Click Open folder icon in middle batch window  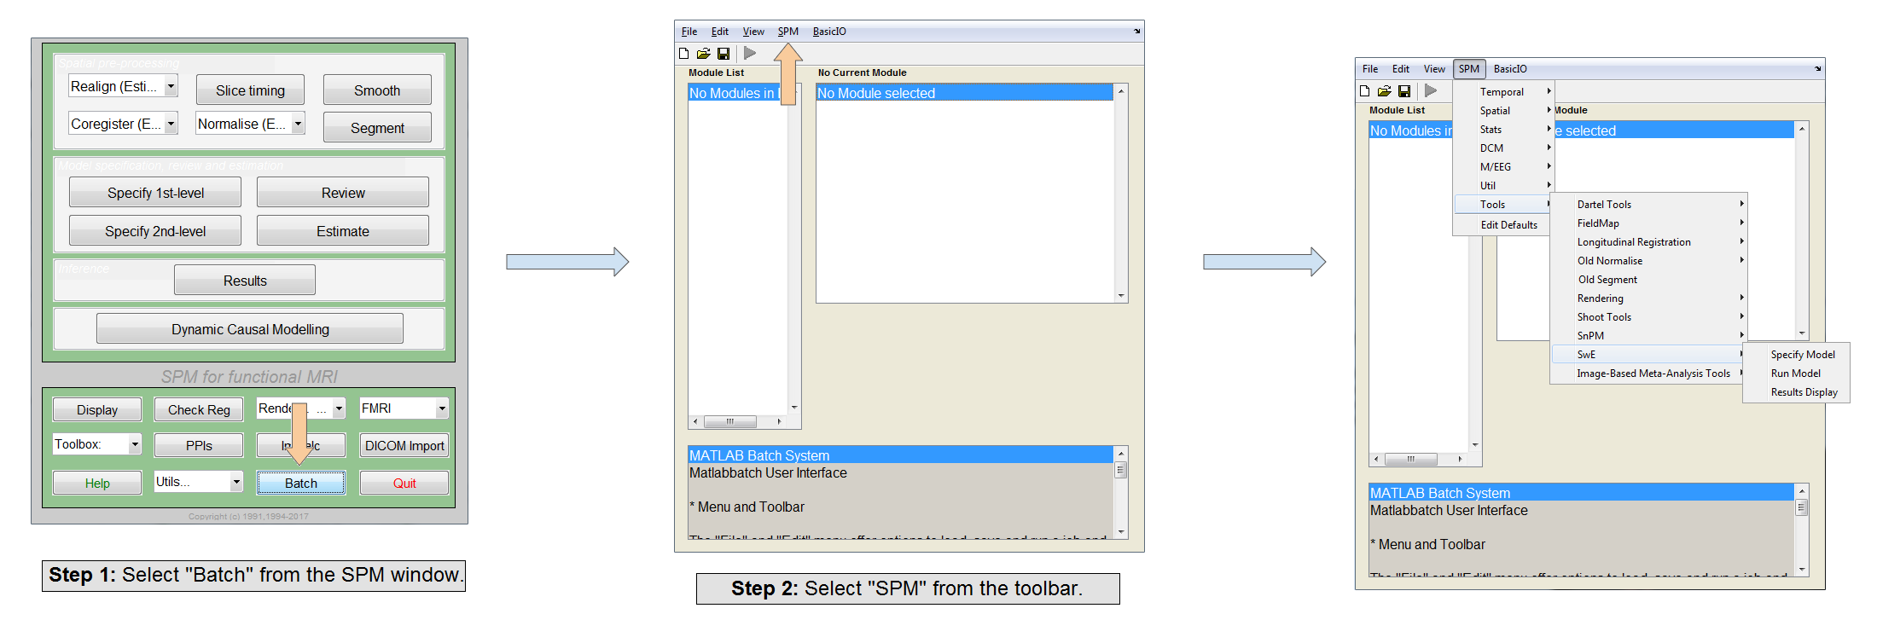pyautogui.click(x=703, y=54)
